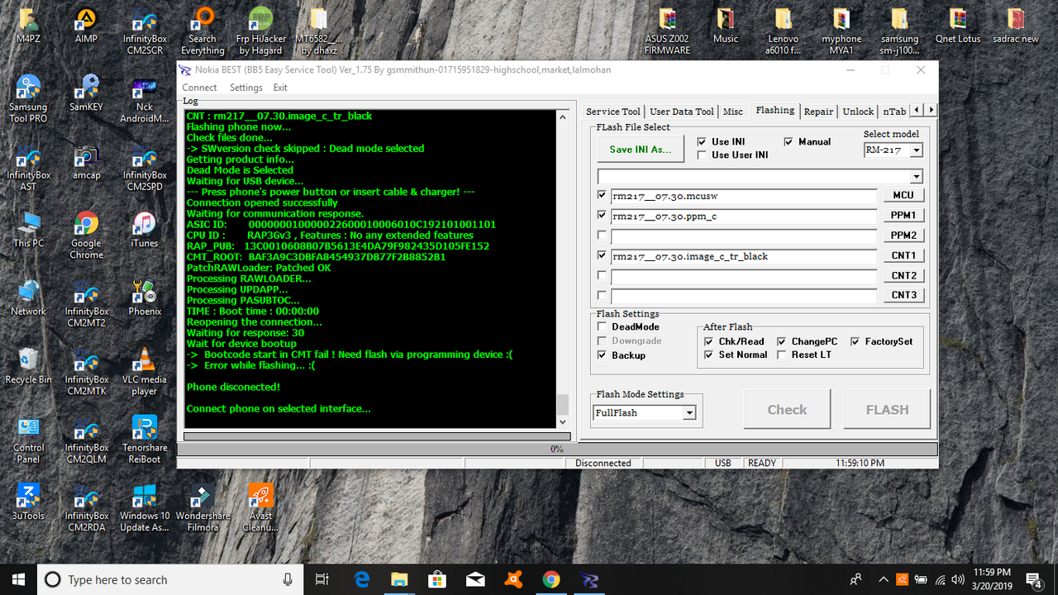This screenshot has width=1058, height=595.
Task: Launch the AIMP desktop icon
Action: (x=86, y=25)
